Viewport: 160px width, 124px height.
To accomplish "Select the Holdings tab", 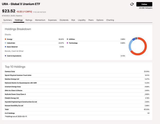I will 19,20.
